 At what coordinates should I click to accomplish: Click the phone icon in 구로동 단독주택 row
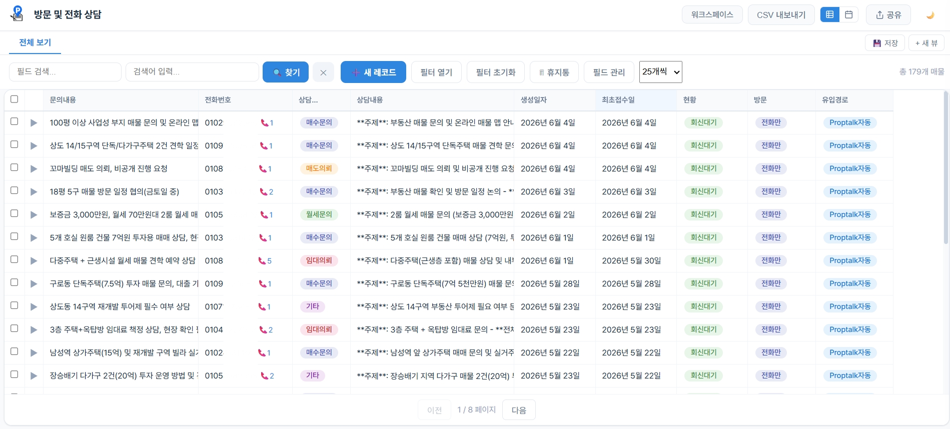coord(263,284)
